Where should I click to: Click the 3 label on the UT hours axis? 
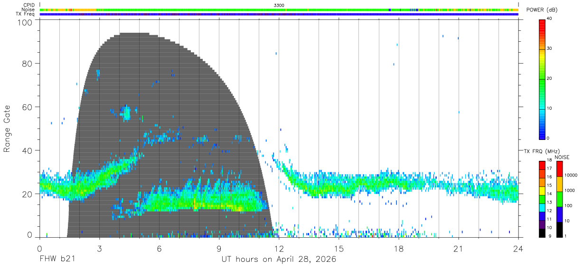tap(99, 249)
